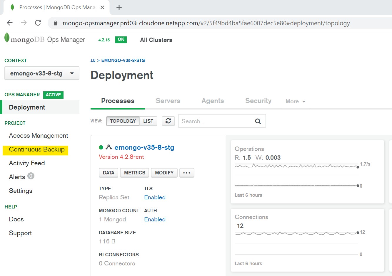This screenshot has width=392, height=276.
Task: Click the MODIFY button
Action: (164, 173)
